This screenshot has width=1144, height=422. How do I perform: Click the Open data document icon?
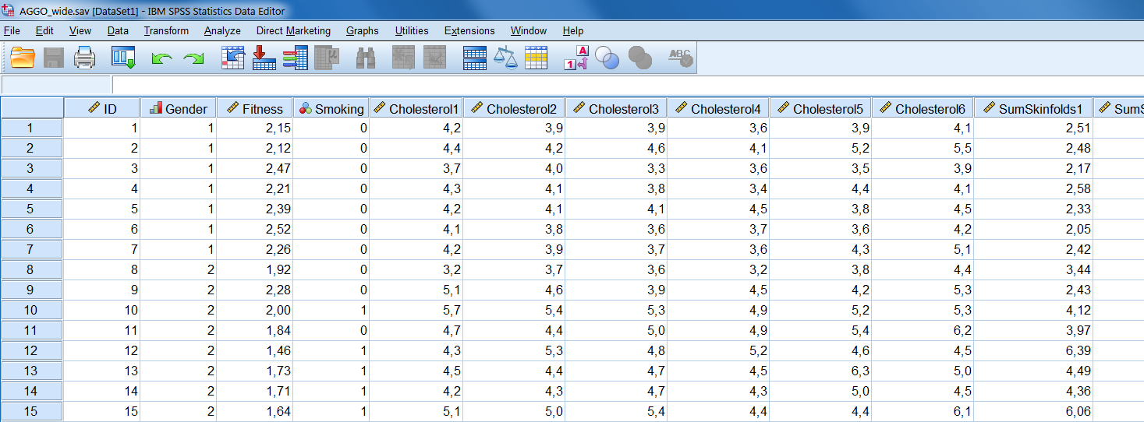click(x=23, y=58)
